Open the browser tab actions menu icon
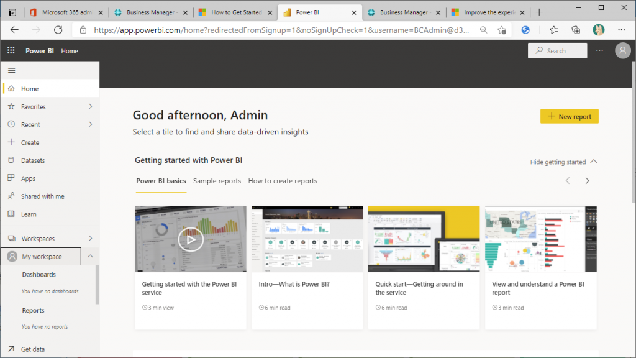The height and width of the screenshot is (358, 636). coord(12,12)
